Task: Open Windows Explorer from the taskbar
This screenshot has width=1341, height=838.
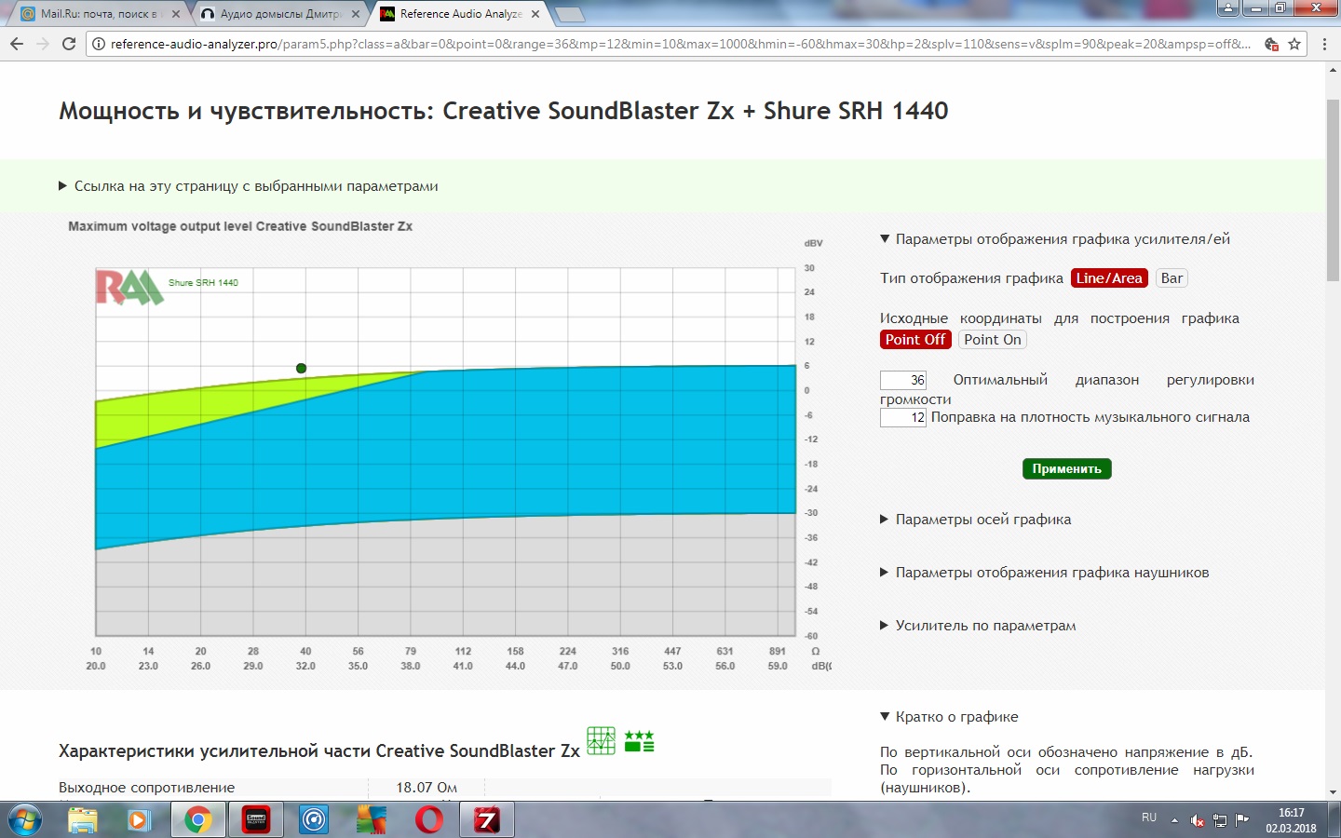Action: click(83, 820)
